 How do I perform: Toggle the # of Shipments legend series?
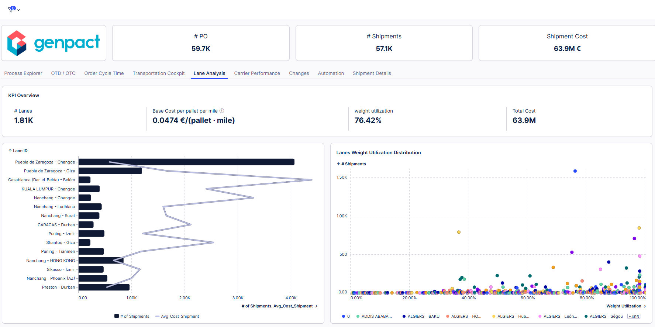(x=132, y=316)
